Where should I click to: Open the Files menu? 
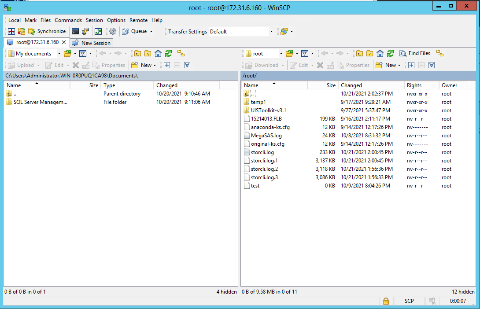tap(46, 20)
